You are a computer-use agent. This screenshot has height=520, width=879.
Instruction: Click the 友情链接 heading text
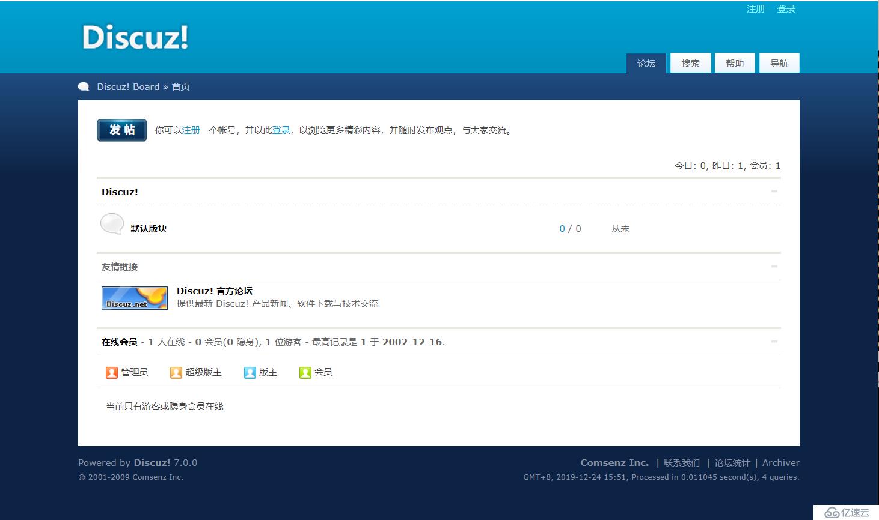coord(120,267)
